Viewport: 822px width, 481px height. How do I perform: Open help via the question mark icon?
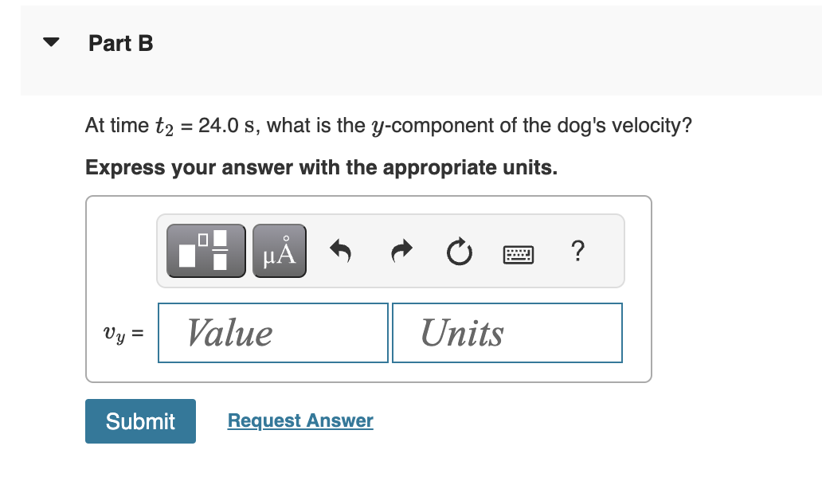577,250
